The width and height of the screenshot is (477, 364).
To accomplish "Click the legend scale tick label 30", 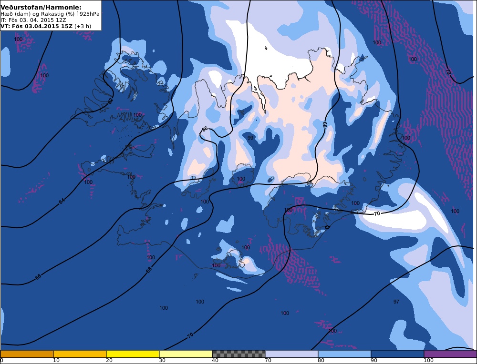I will [x=162, y=360].
